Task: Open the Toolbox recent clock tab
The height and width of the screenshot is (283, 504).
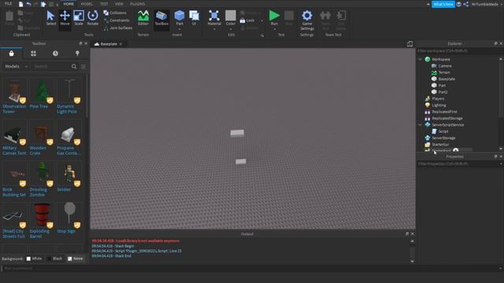Action: pyautogui.click(x=55, y=53)
